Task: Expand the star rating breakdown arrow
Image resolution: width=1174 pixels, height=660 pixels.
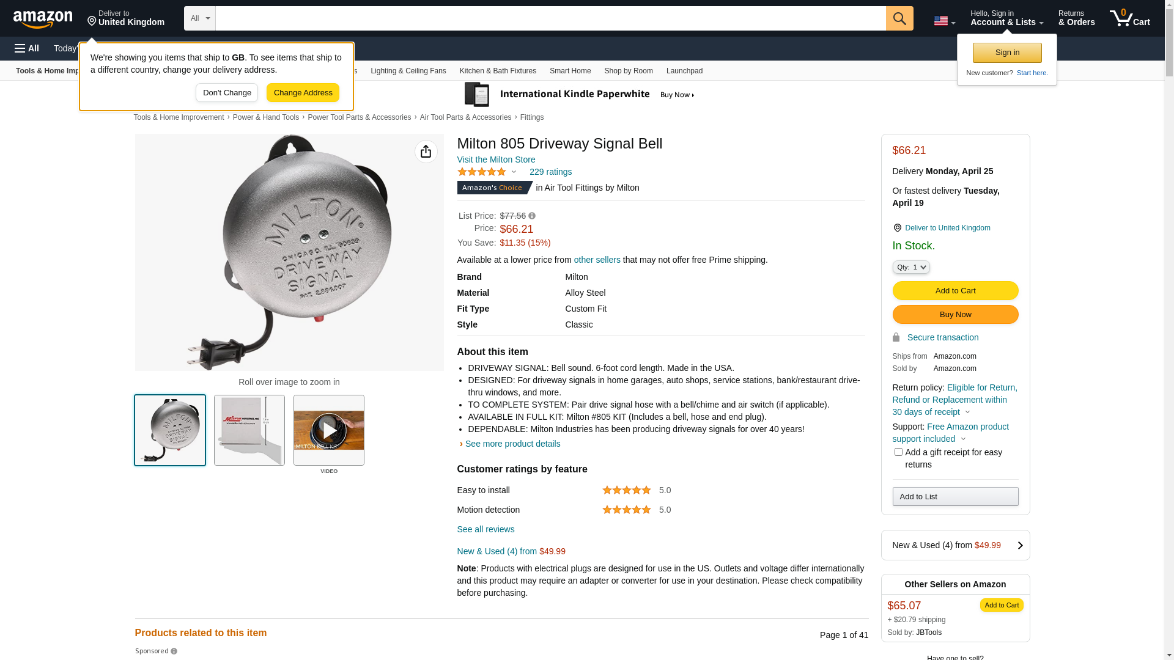Action: click(x=514, y=172)
